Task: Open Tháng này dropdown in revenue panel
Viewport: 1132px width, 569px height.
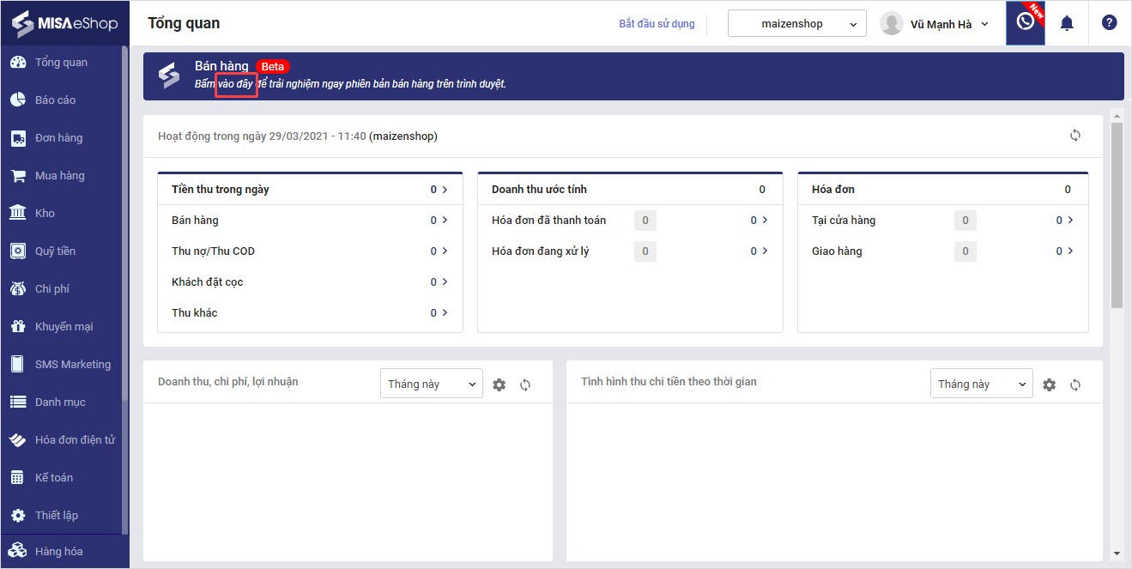Action: click(432, 384)
